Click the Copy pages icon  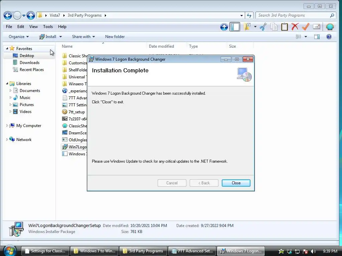[x=274, y=27]
